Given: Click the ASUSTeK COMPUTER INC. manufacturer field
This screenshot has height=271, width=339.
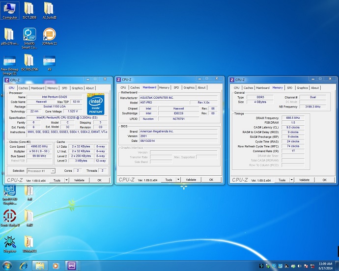Looking at the screenshot, I should coord(178,98).
